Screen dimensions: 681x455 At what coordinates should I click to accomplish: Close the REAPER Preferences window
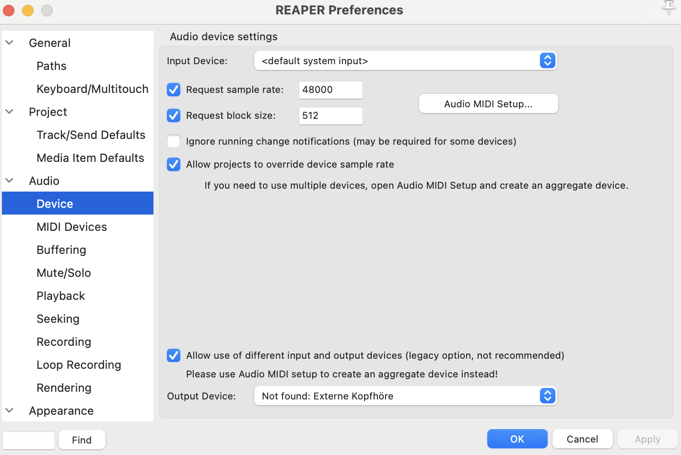(x=9, y=10)
